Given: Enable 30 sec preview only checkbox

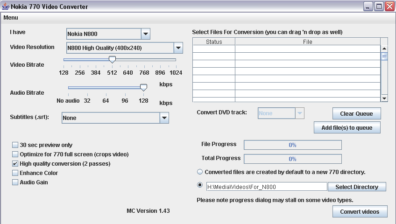Looking at the screenshot, I should (15, 145).
